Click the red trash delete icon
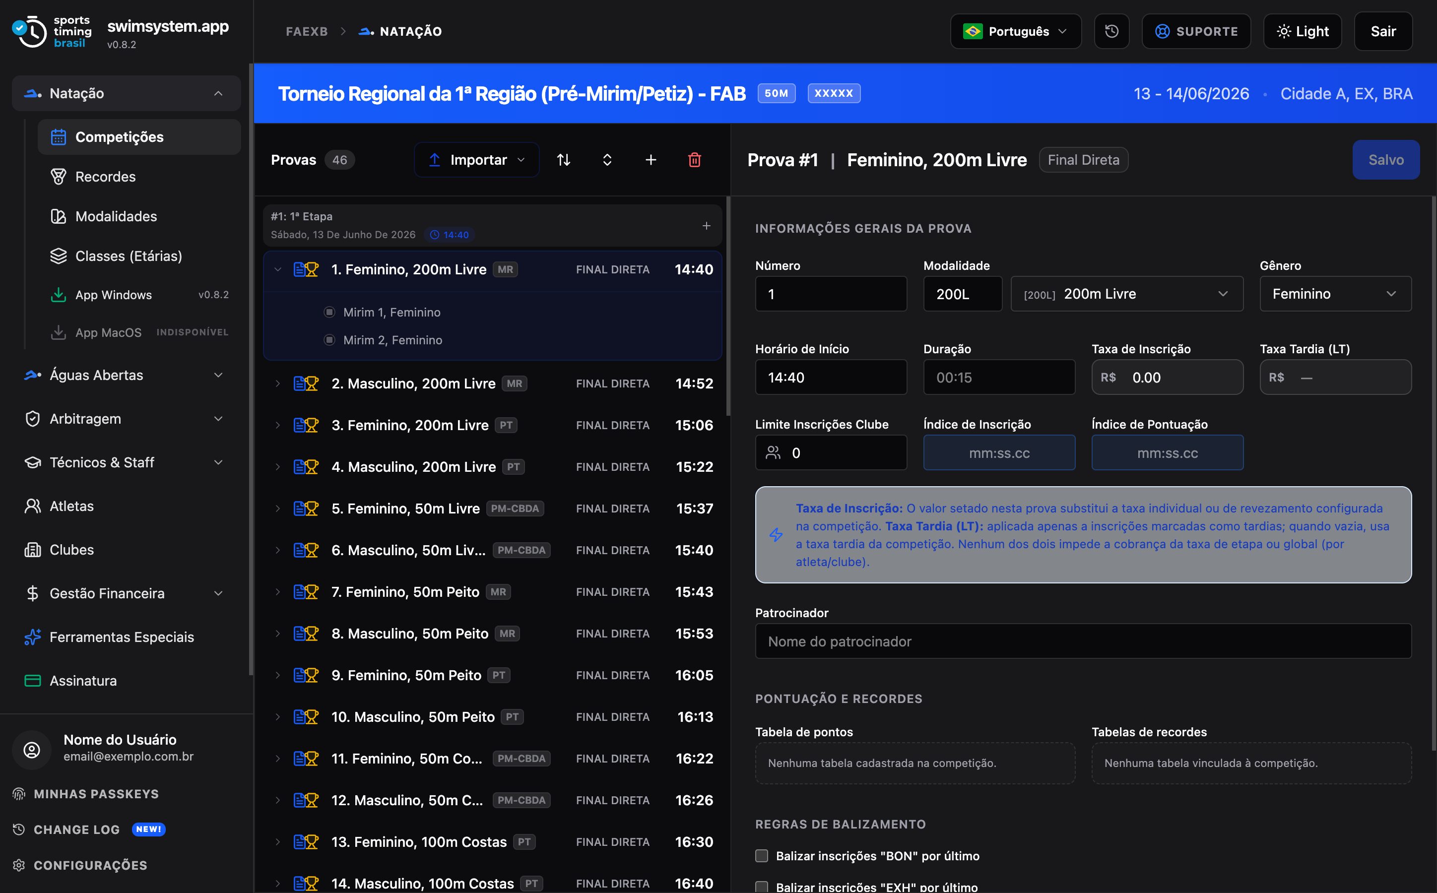 [695, 159]
